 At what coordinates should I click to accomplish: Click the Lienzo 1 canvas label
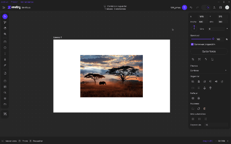click(x=58, y=37)
